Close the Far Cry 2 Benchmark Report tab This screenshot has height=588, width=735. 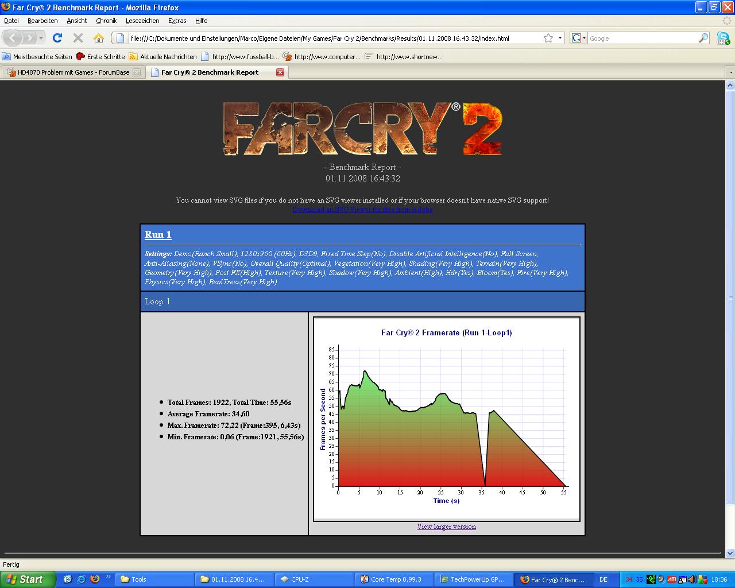[x=280, y=72]
